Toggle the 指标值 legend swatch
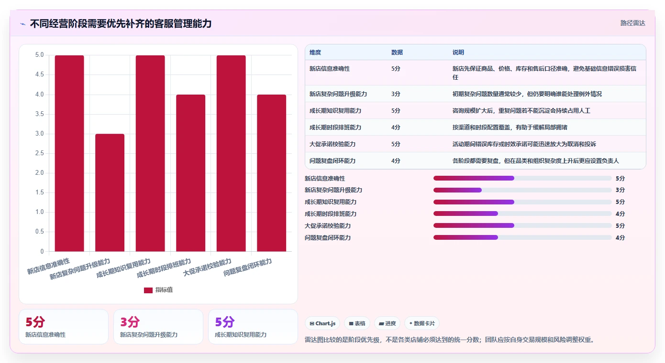 148,290
